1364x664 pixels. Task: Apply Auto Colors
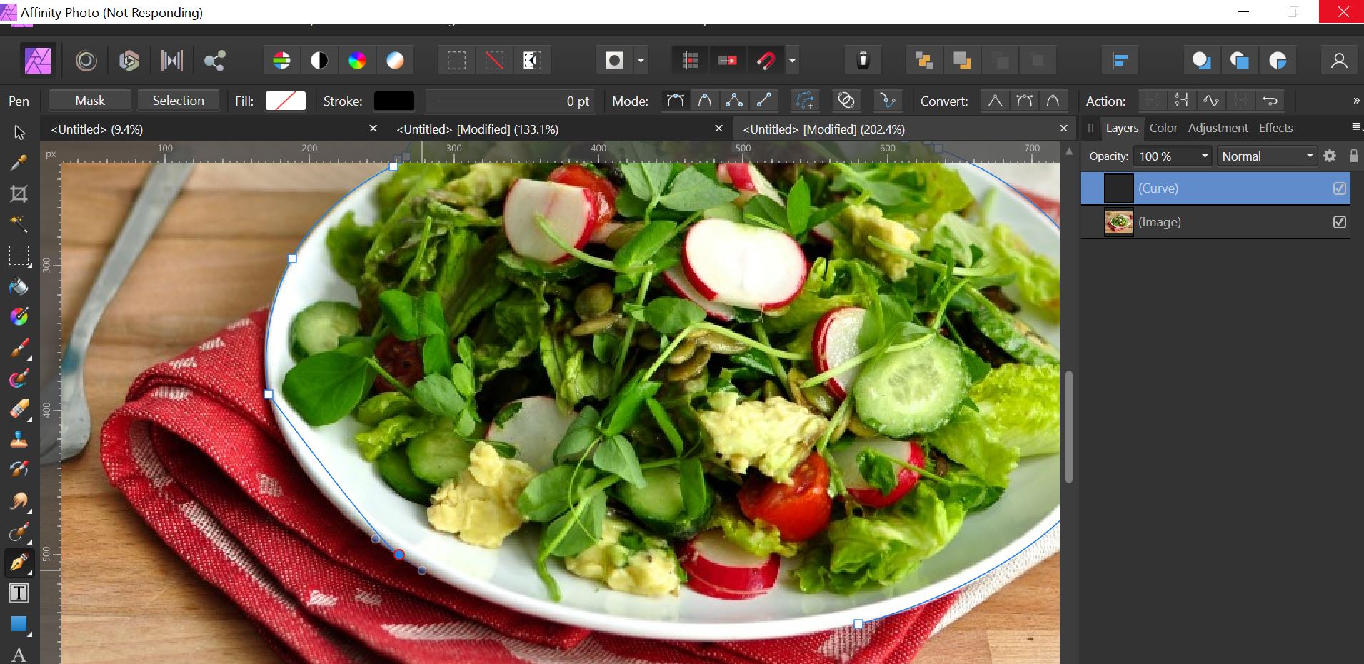(x=357, y=61)
